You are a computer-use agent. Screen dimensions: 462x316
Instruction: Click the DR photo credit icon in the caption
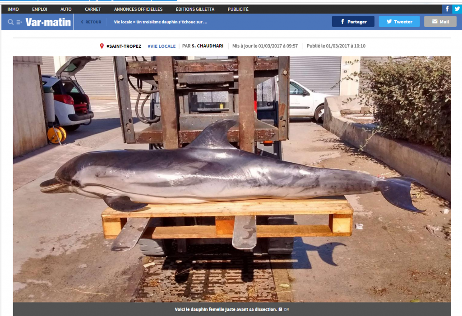(281, 309)
